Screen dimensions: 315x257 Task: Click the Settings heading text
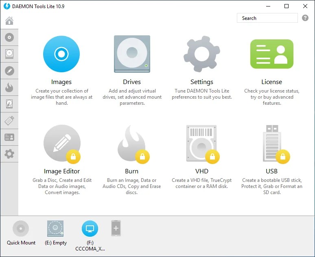click(202, 82)
